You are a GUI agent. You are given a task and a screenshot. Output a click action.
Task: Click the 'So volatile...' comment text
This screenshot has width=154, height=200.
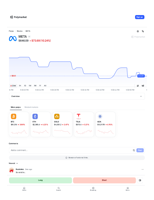click(x=21, y=172)
